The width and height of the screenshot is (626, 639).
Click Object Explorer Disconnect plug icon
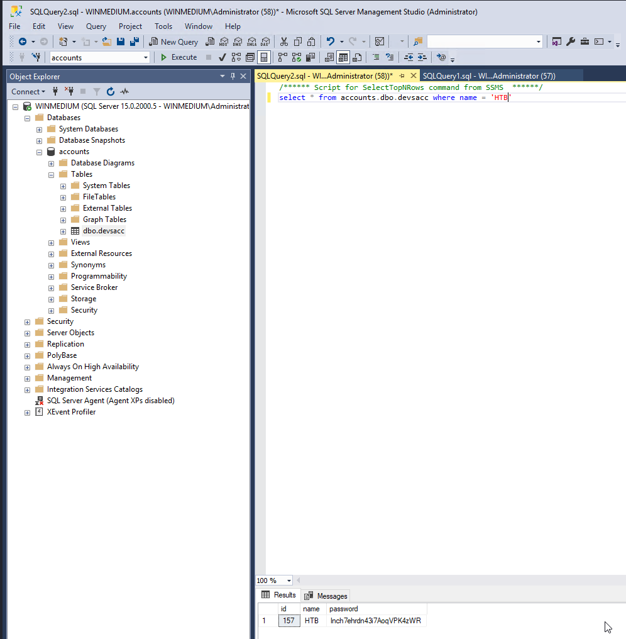69,92
